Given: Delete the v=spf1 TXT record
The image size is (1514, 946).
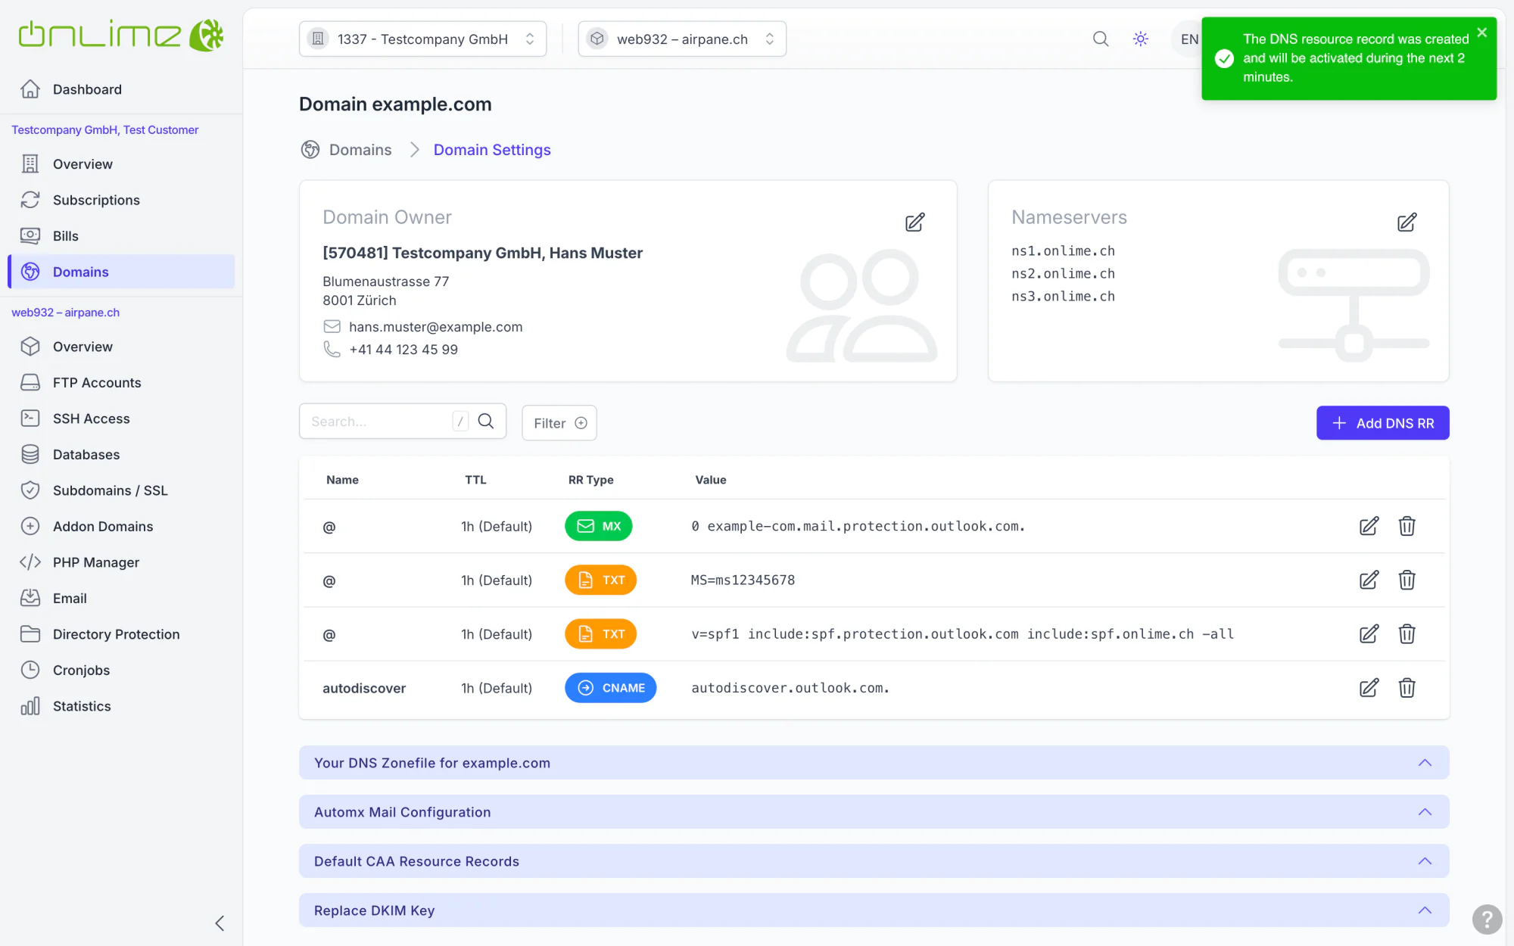Looking at the screenshot, I should (1407, 633).
